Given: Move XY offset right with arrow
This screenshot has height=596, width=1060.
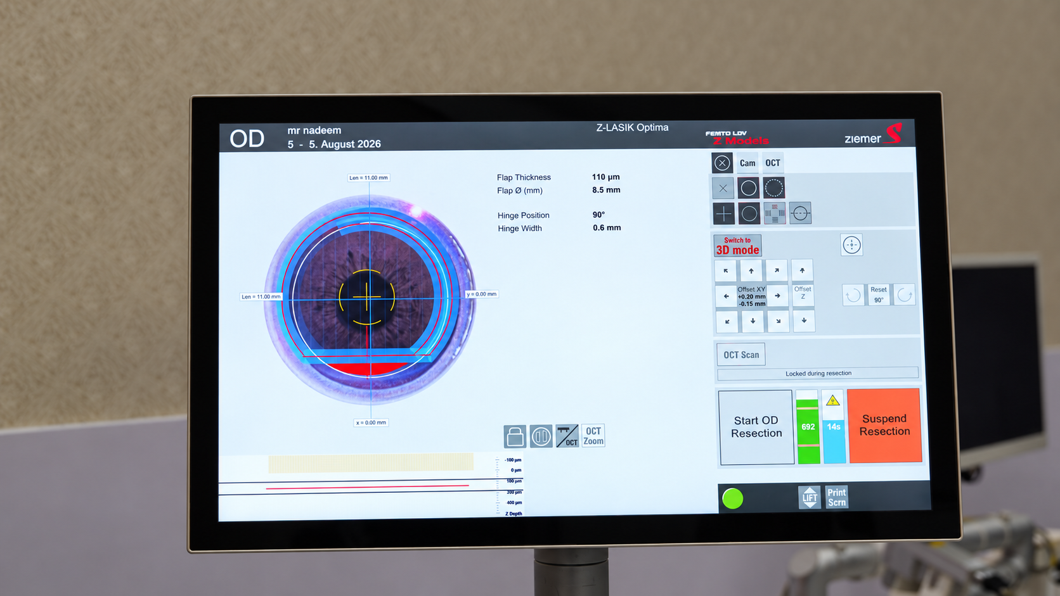Looking at the screenshot, I should click(x=778, y=296).
